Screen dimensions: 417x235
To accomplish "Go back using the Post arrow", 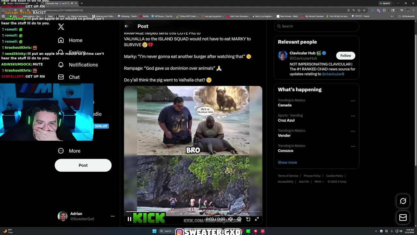I will (x=126, y=26).
